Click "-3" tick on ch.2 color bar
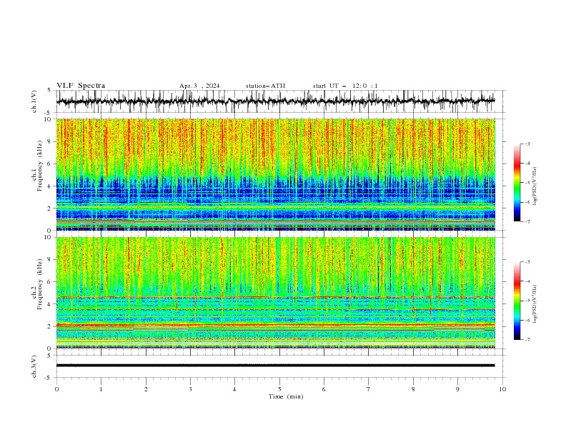Screen dimensions: 566x437 [527, 262]
